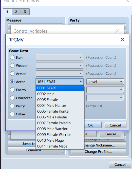Select the Item radio button
This screenshot has width=132, height=169.
[x=12, y=57]
